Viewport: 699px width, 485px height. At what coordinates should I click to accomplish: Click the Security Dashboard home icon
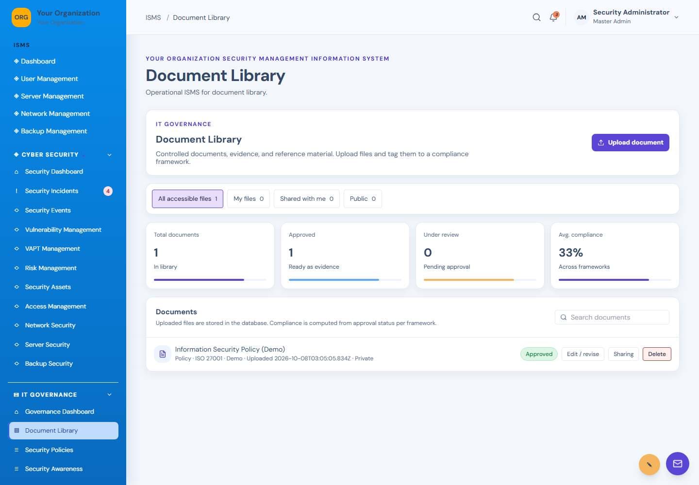17,172
